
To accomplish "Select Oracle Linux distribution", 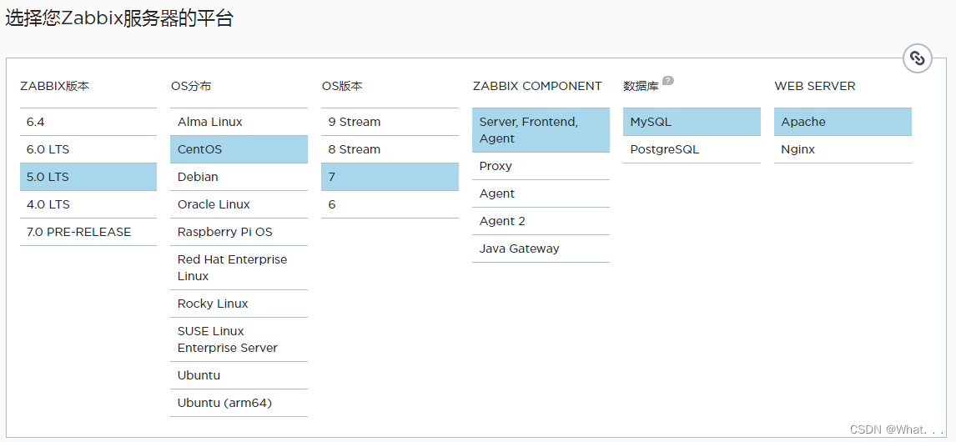I will (239, 204).
